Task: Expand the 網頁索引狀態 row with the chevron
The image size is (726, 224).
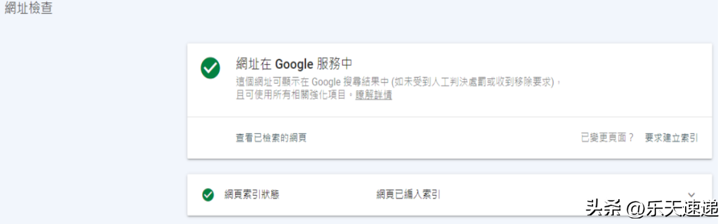Action: (692, 195)
